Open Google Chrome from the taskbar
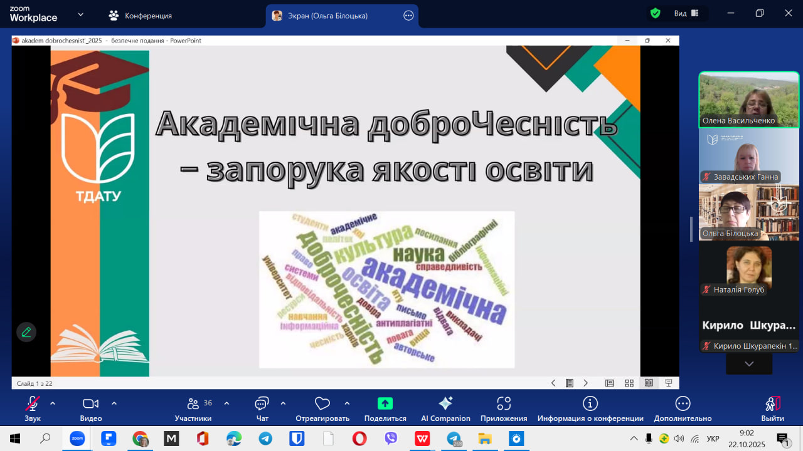 pos(140,438)
